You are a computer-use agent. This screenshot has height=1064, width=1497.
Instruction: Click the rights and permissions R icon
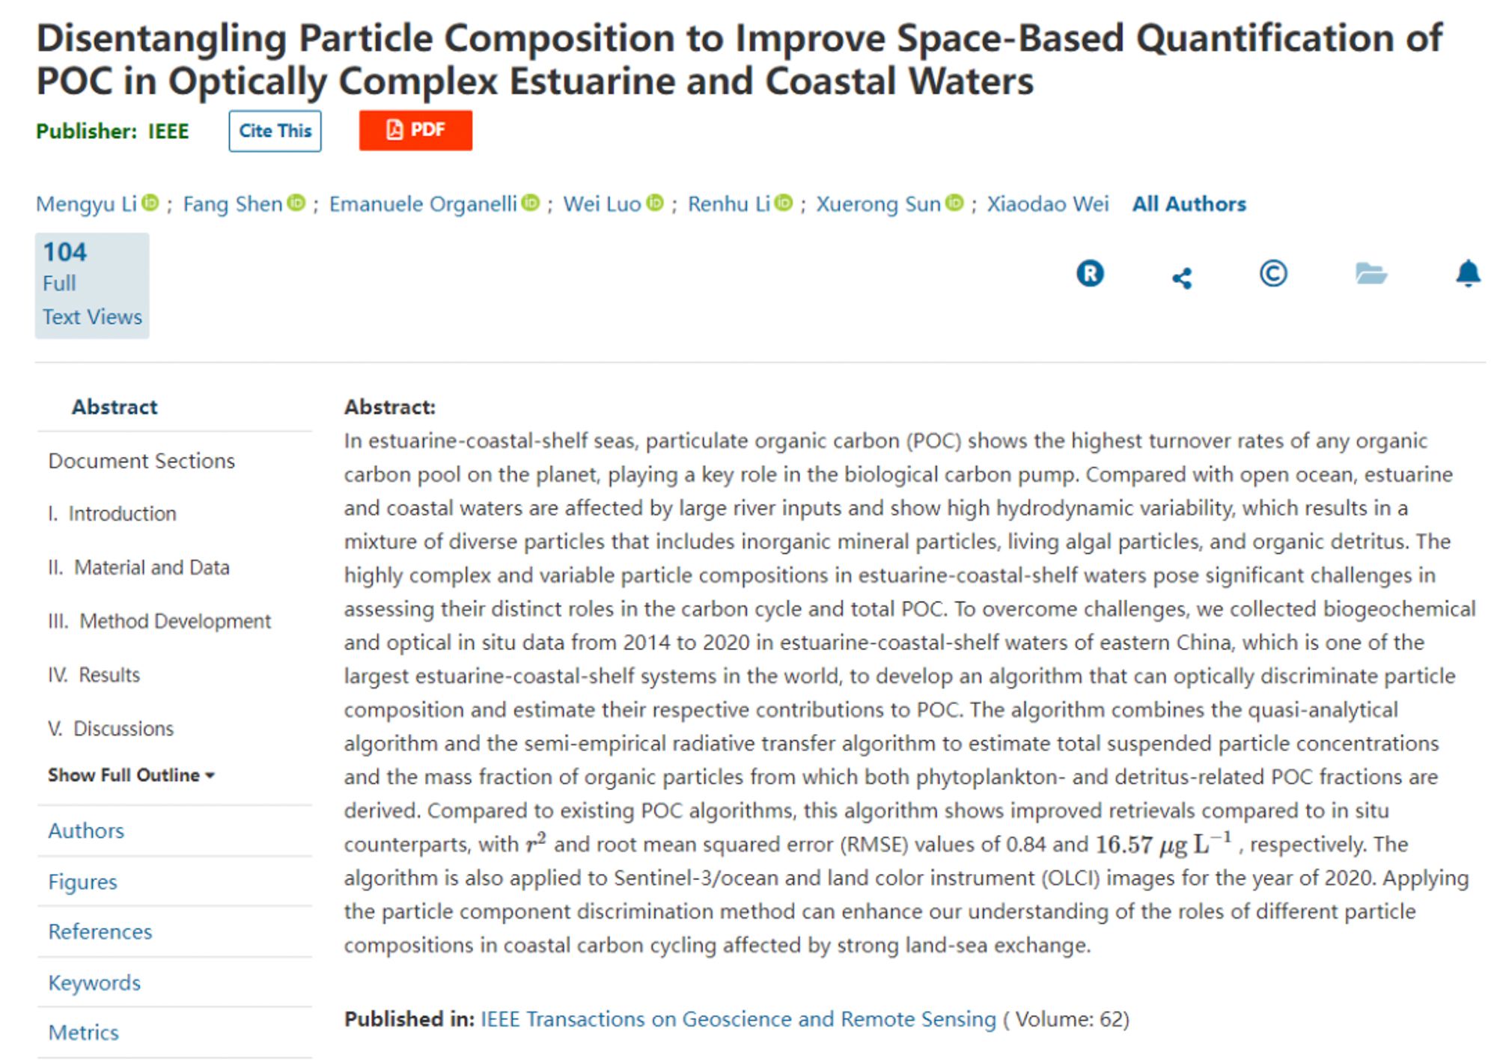(x=1090, y=274)
